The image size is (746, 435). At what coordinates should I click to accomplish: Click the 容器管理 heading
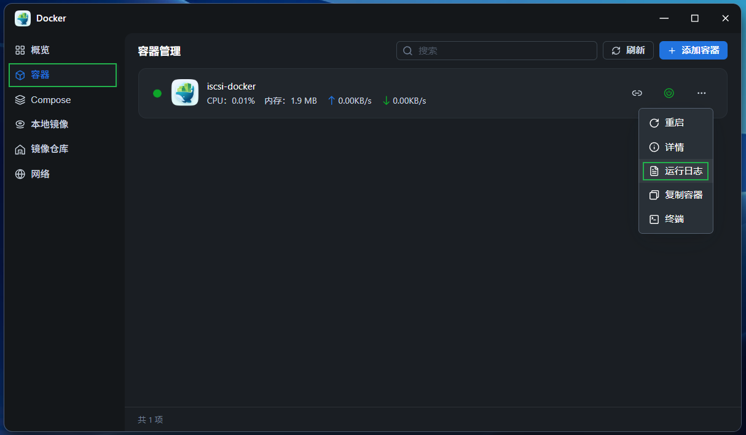click(159, 52)
